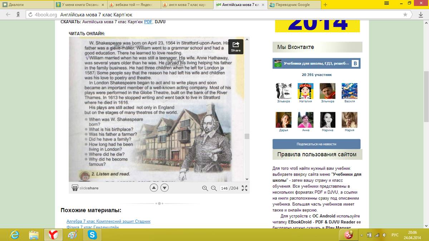
Task: Download the PDF version of textbook
Action: click(148, 22)
